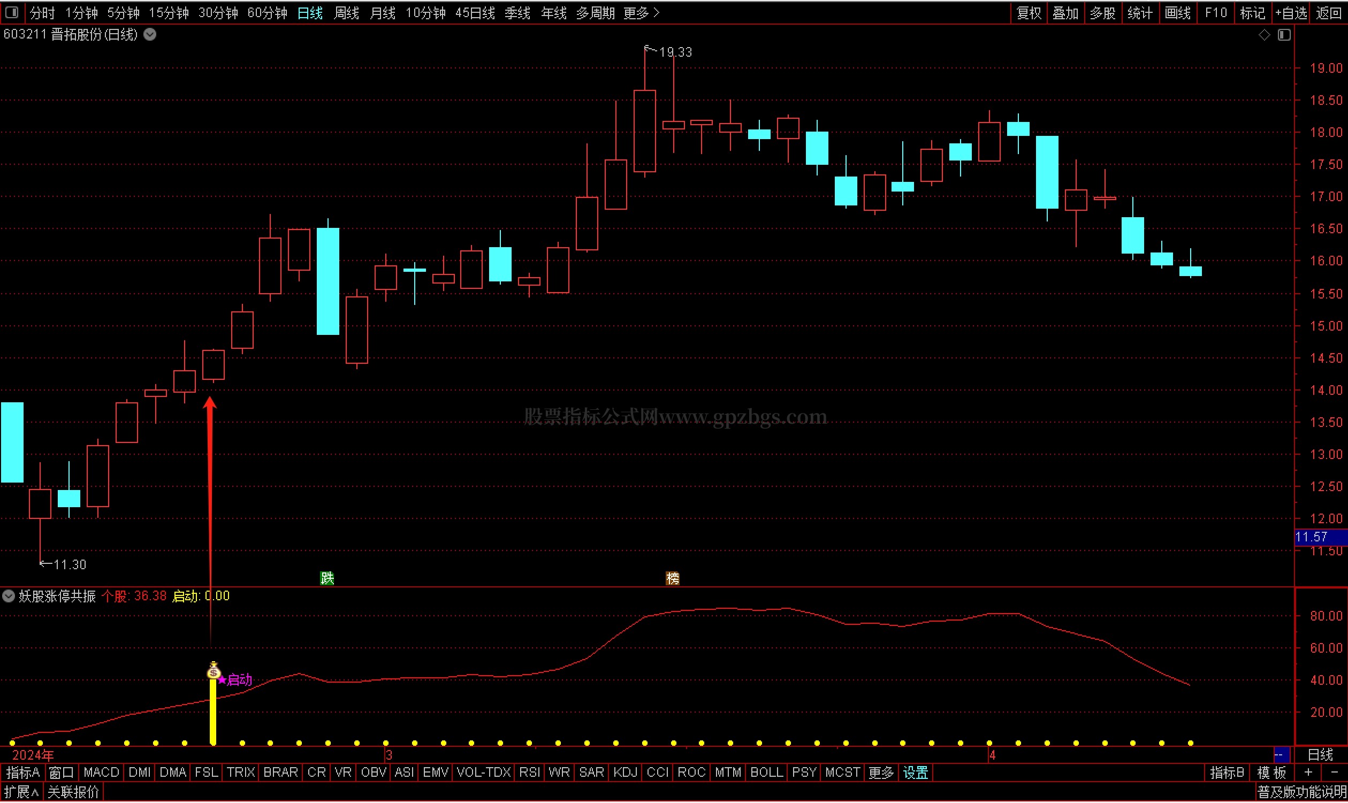Click the split window icon near the price axis
This screenshot has width=1348, height=803.
(x=1284, y=35)
